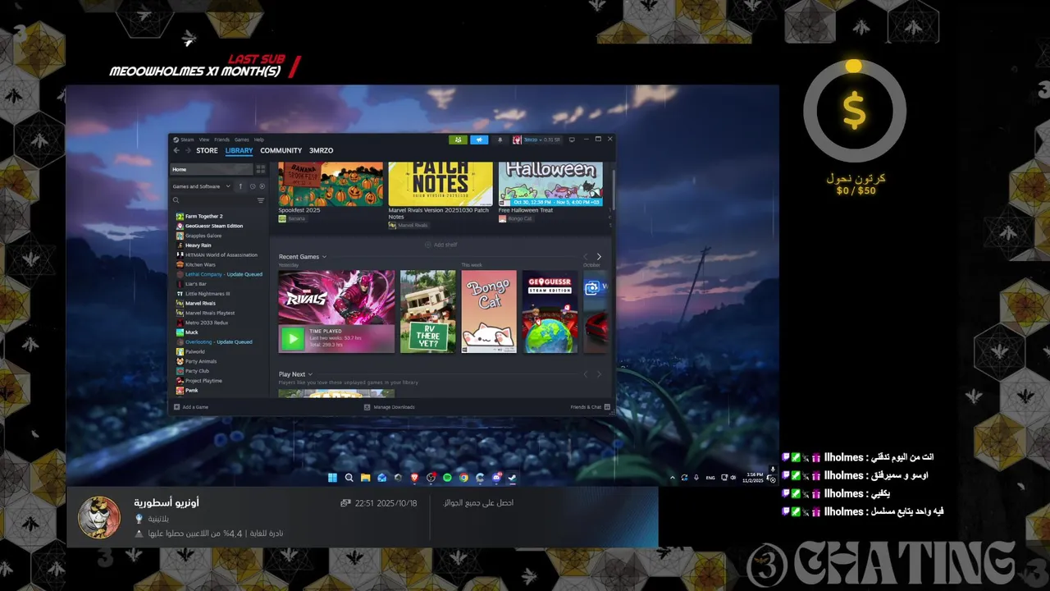Open Google Chrome from the taskbar
Viewport: 1050px width, 591px height.
pyautogui.click(x=463, y=478)
